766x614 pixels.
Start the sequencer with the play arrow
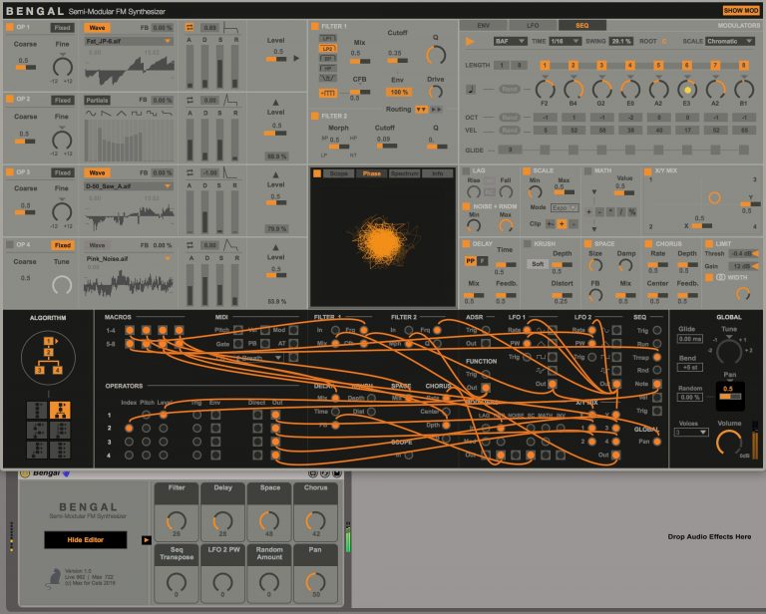coord(470,42)
